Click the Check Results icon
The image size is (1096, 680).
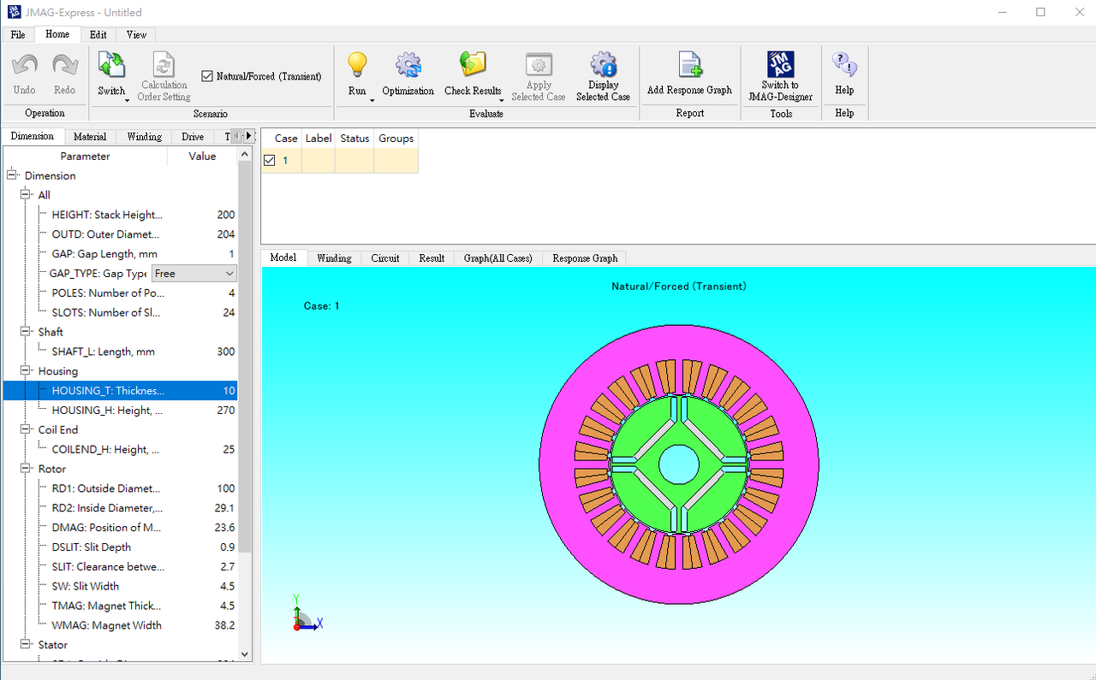click(x=473, y=66)
